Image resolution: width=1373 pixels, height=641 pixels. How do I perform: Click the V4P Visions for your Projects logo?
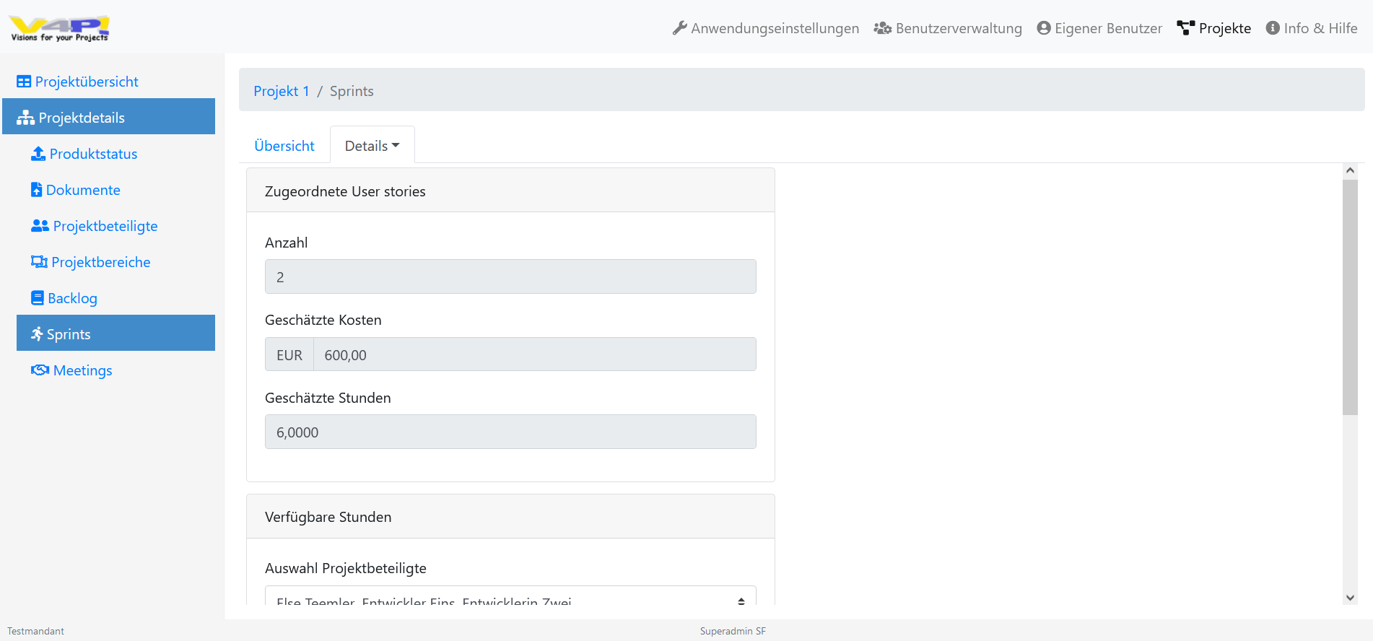click(59, 28)
